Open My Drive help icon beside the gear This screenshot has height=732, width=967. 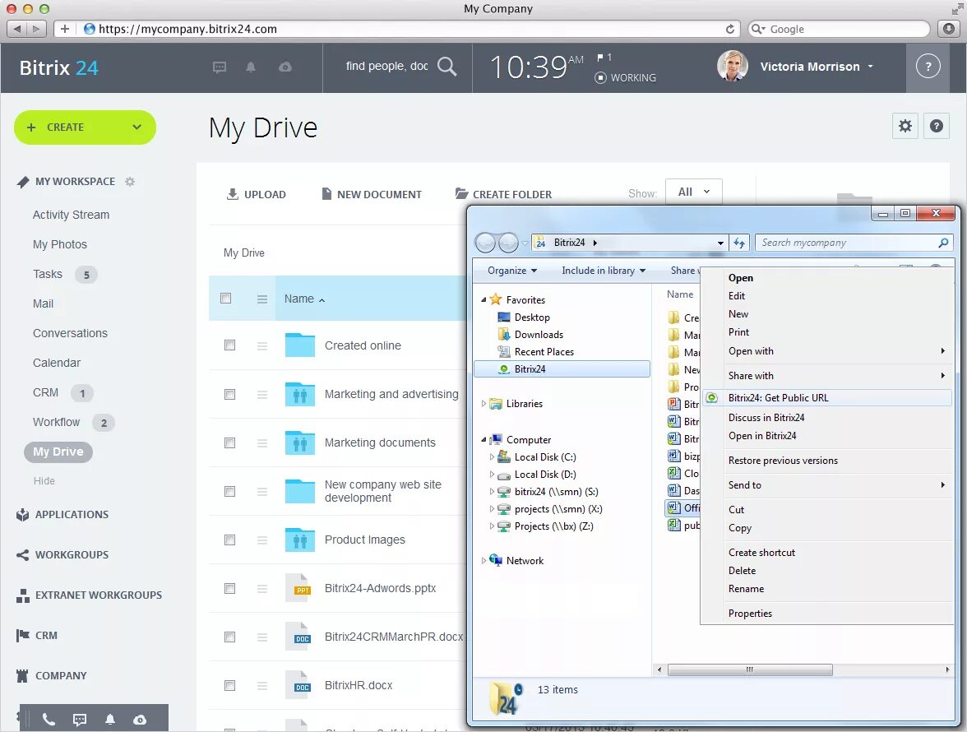936,127
